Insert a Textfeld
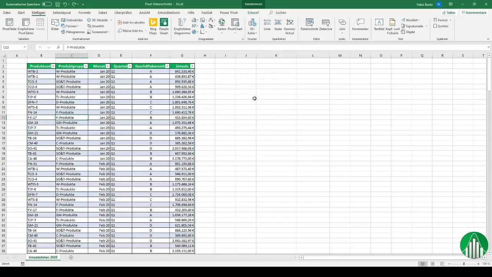This screenshot has height=277, width=492. coord(379,25)
